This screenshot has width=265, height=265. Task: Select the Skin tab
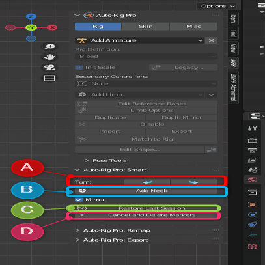tap(145, 27)
